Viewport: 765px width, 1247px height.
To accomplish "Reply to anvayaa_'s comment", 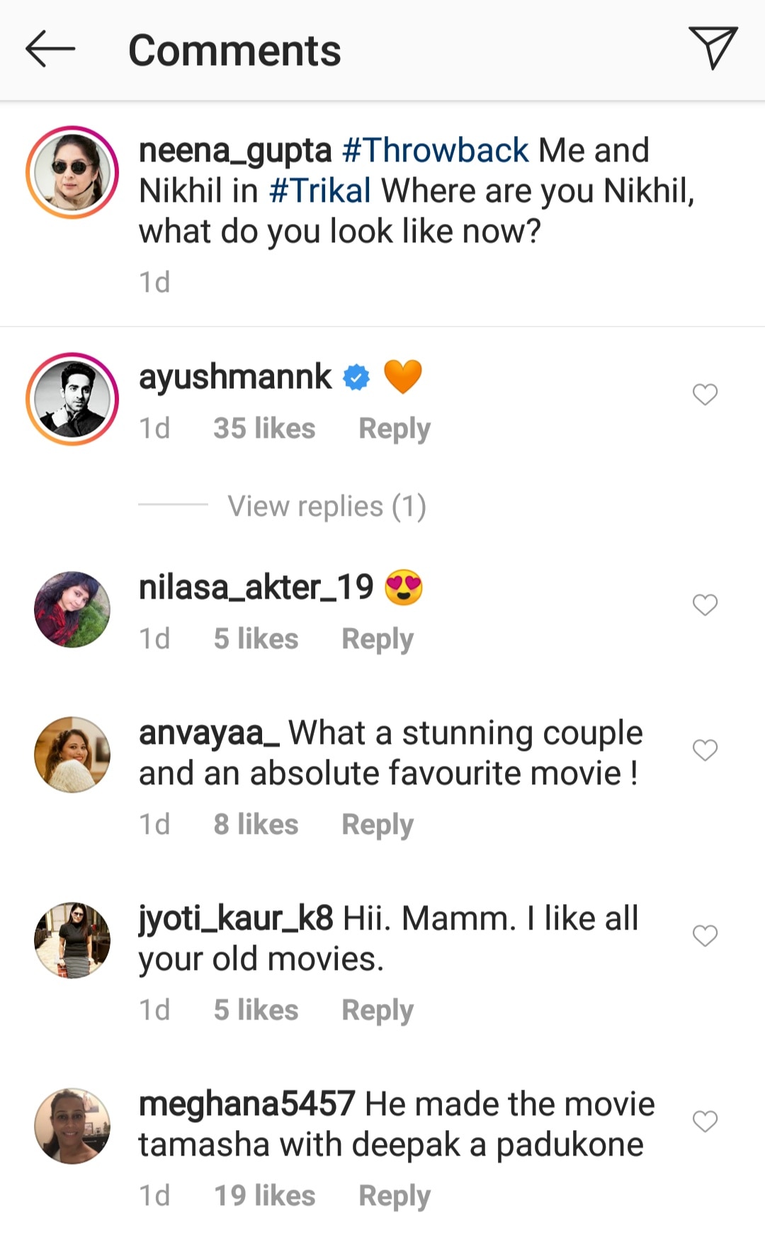I will click(x=378, y=824).
